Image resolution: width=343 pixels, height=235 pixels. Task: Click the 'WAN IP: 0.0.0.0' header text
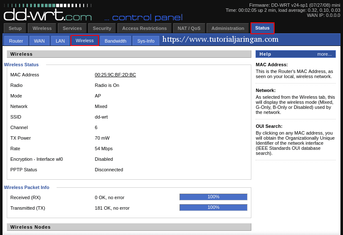pos(324,15)
